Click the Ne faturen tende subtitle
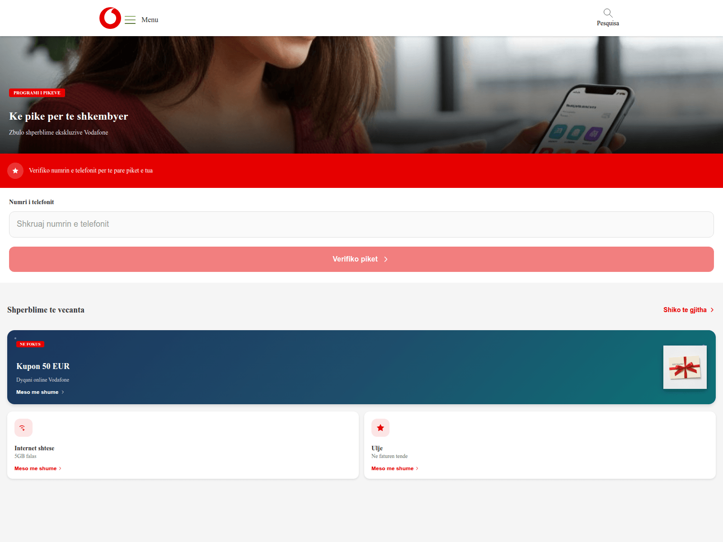The height and width of the screenshot is (542, 723). click(390, 456)
